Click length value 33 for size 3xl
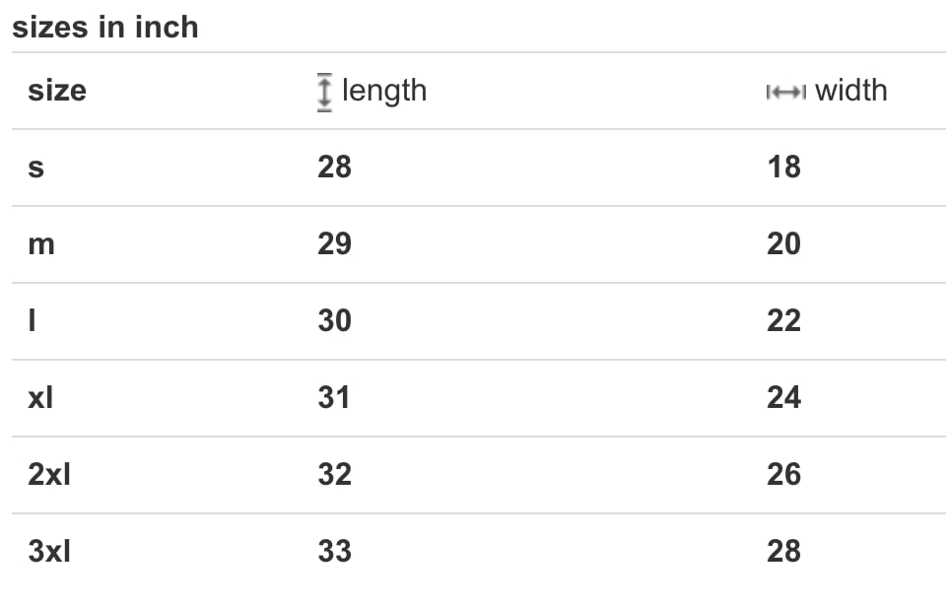 pyautogui.click(x=334, y=552)
